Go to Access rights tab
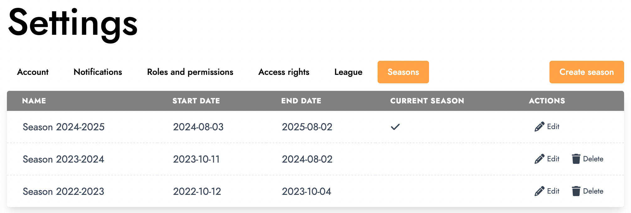 (x=284, y=72)
